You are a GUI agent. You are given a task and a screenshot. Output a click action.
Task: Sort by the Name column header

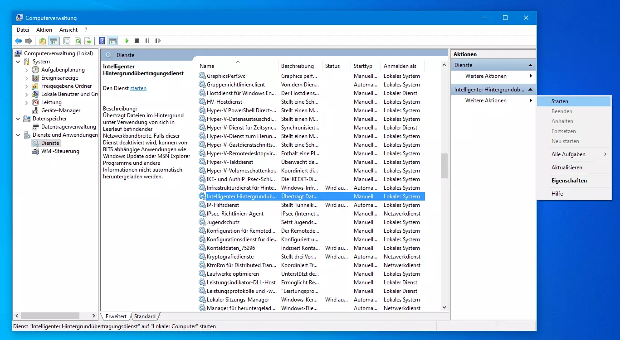[x=238, y=66]
